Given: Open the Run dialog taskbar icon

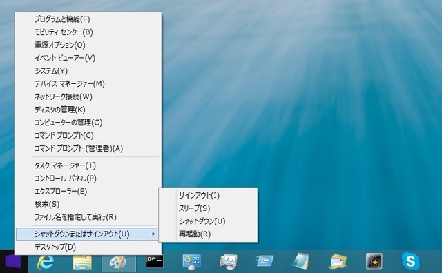Looking at the screenshot, I should [265, 261].
